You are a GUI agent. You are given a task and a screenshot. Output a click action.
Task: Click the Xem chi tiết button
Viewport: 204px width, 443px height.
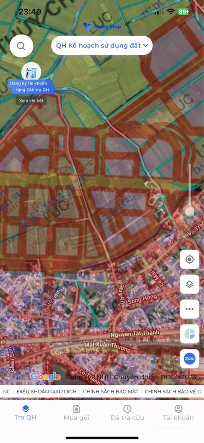[x=31, y=101]
